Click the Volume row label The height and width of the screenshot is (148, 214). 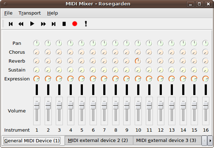pyautogui.click(x=17, y=111)
